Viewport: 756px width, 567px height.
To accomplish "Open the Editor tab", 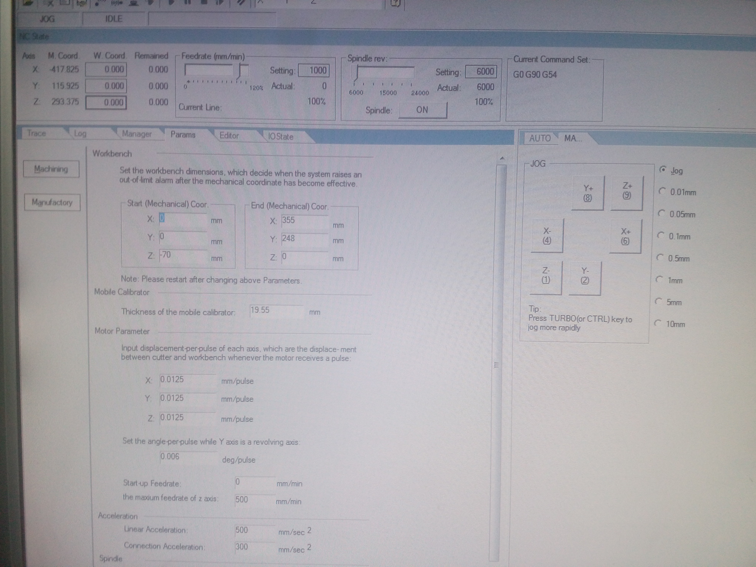I will coord(229,135).
